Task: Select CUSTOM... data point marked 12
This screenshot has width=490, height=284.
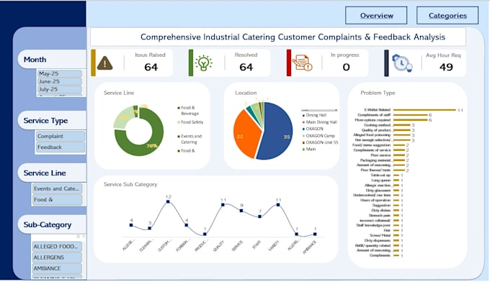Action: click(x=168, y=202)
